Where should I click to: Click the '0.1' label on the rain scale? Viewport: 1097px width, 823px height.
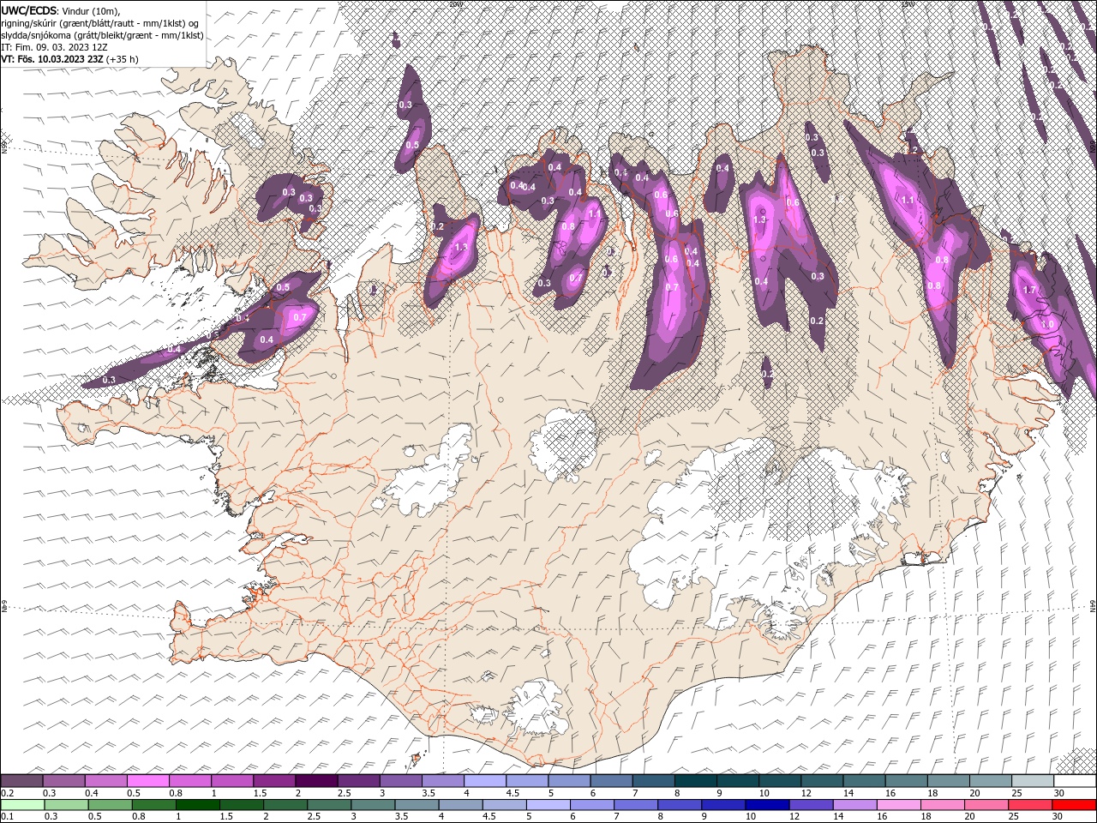coord(9,816)
